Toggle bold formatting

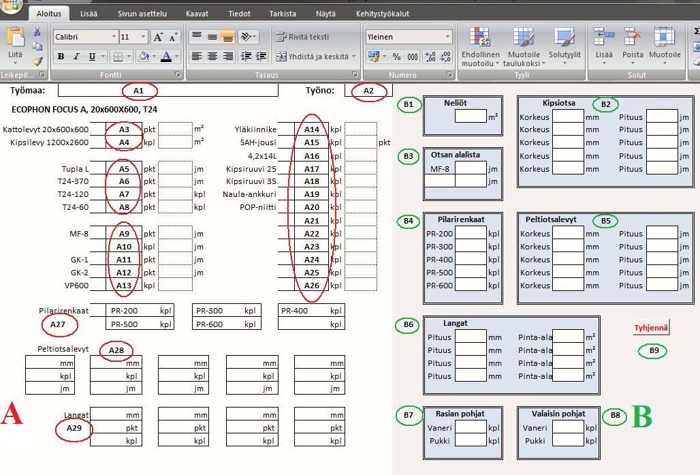click(61, 57)
